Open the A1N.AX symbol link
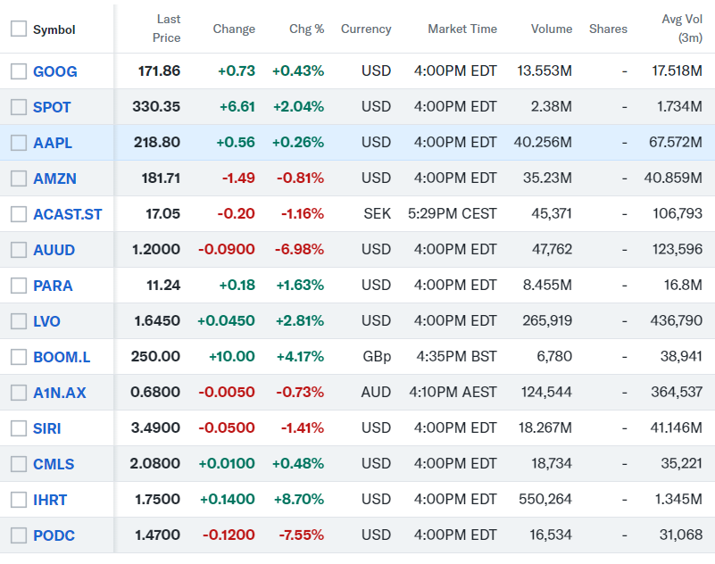715x564 pixels. point(60,393)
